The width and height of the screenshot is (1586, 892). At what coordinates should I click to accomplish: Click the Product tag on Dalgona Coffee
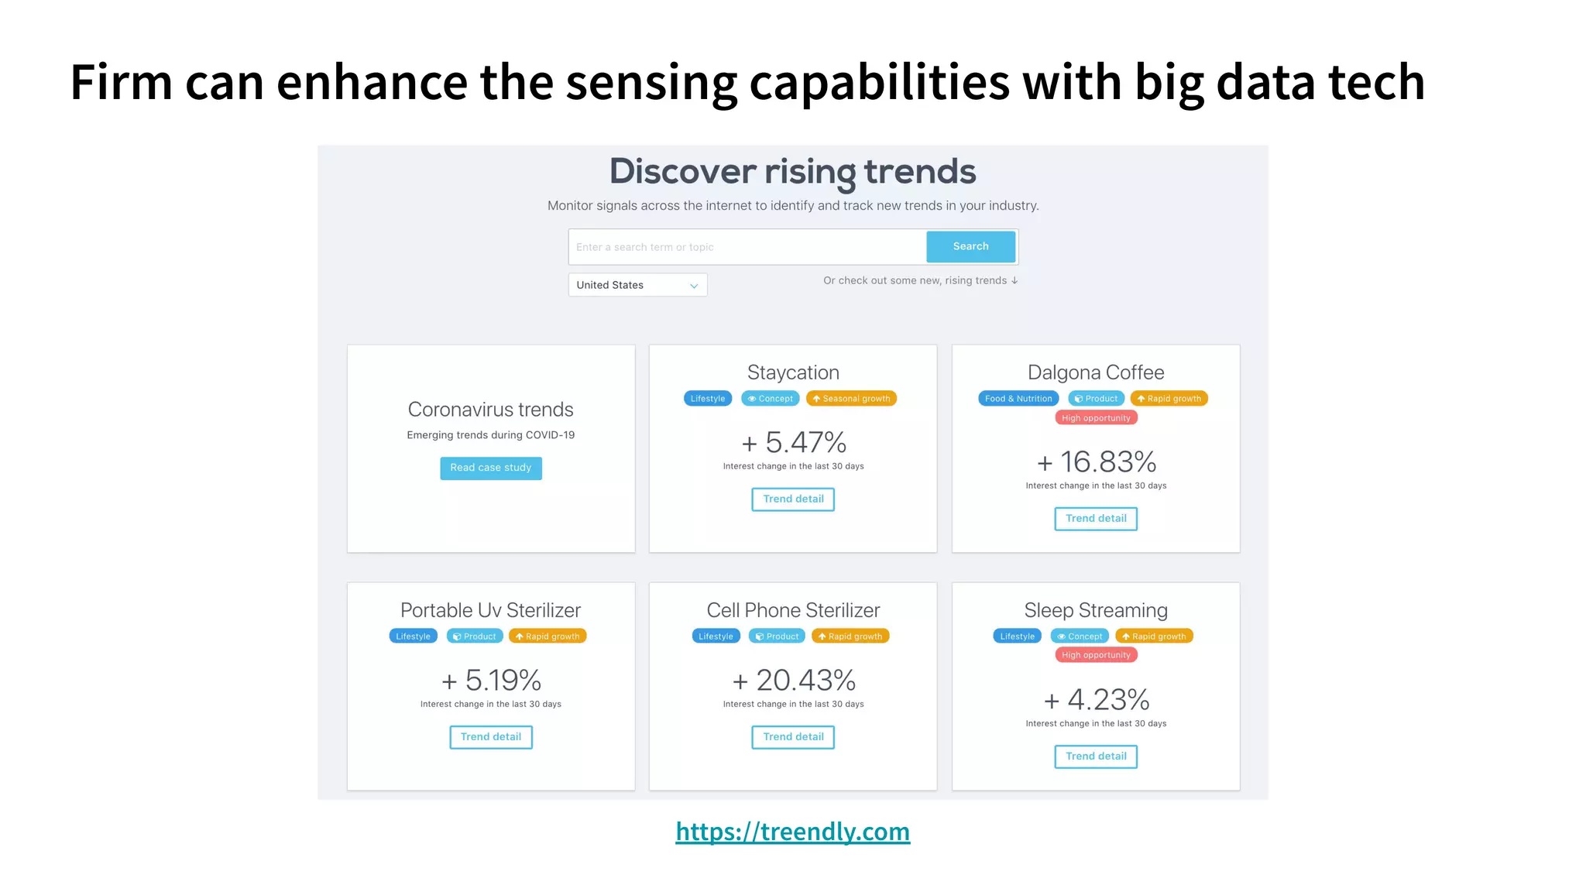[1096, 399]
